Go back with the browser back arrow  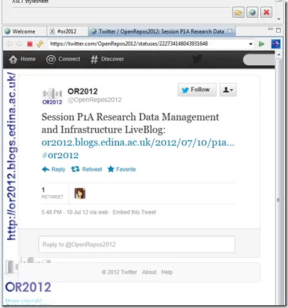tap(9, 44)
